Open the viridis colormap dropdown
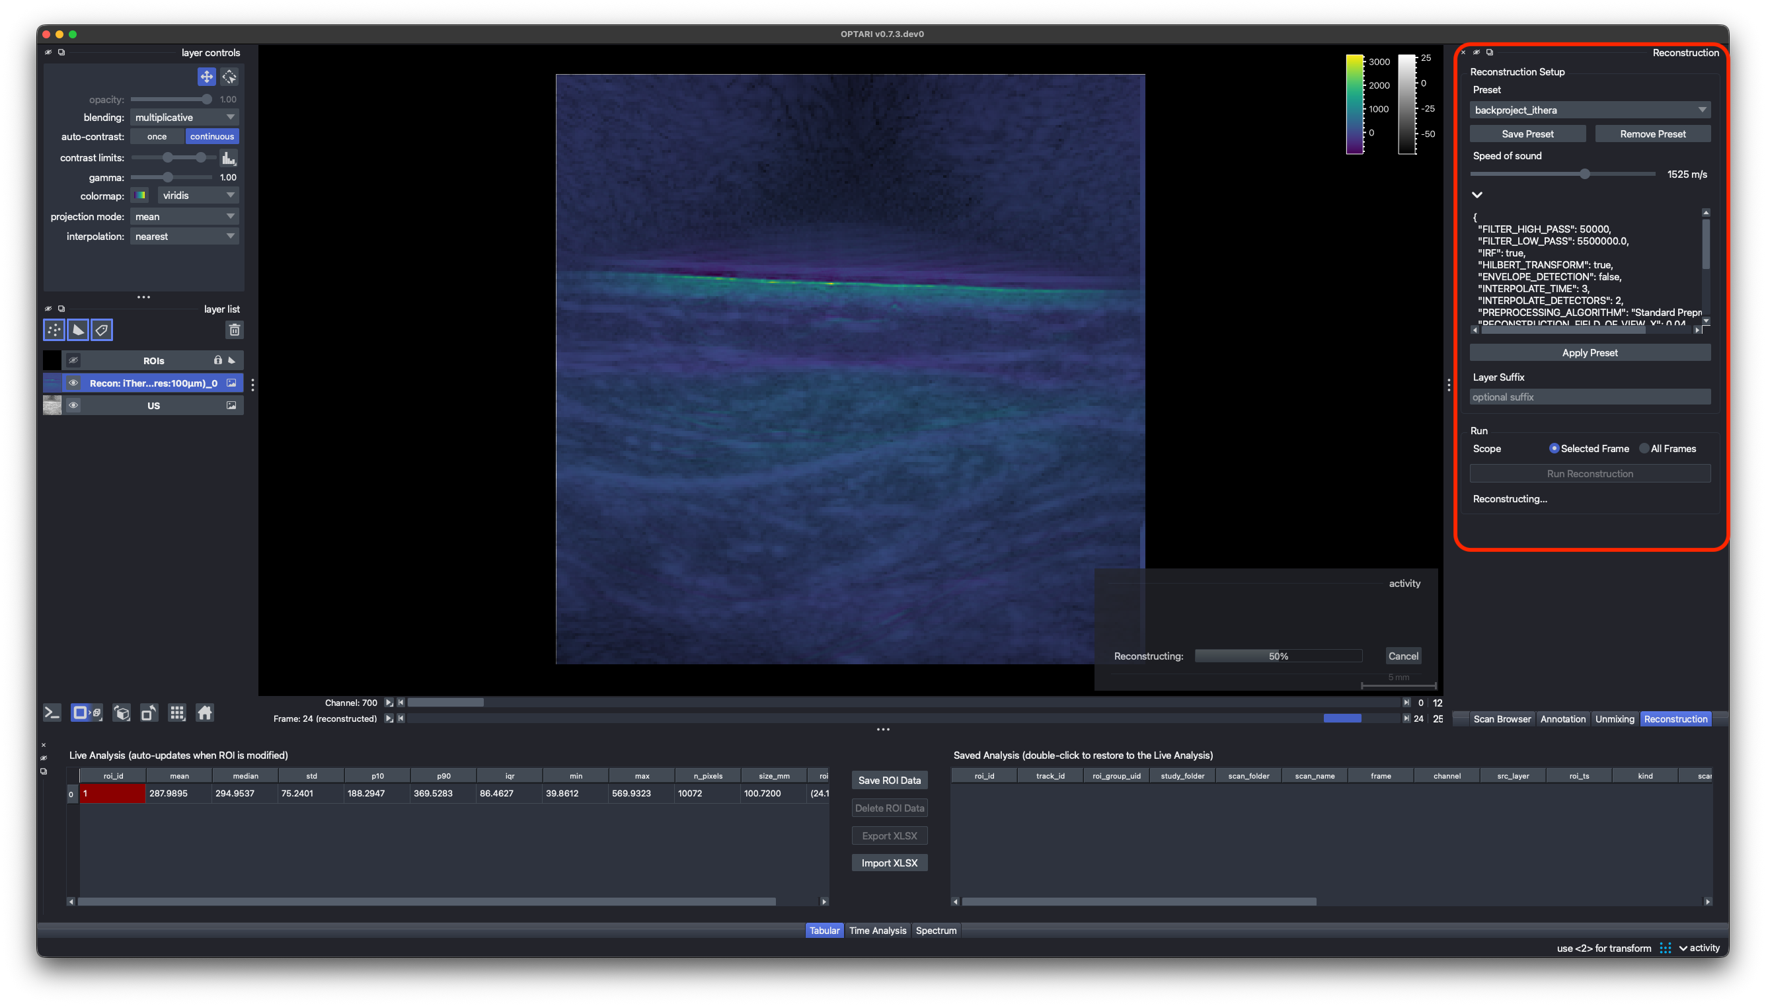The height and width of the screenshot is (1006, 1766). point(199,196)
